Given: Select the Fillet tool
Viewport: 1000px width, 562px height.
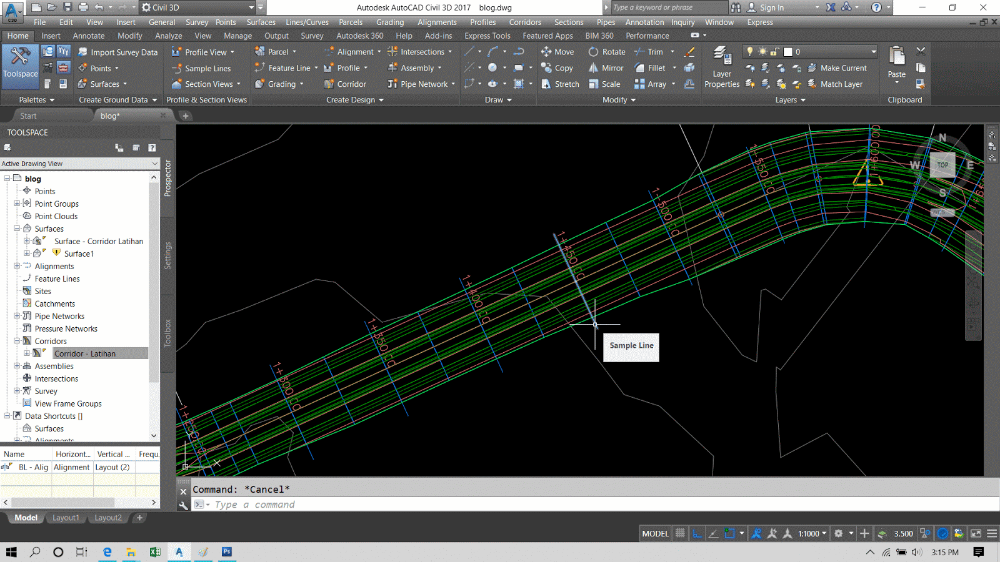Looking at the screenshot, I should [x=650, y=68].
